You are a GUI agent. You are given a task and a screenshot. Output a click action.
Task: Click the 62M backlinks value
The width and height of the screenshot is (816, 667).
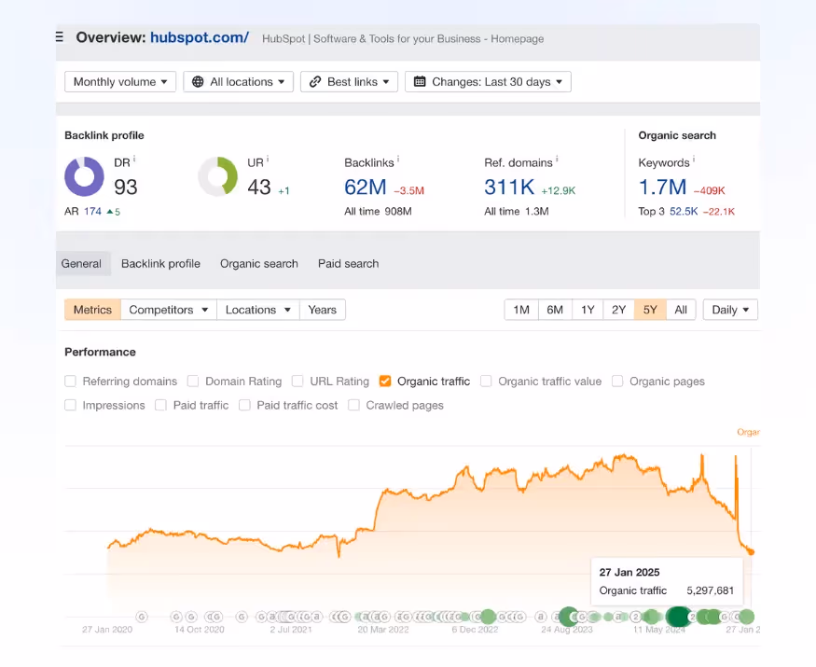point(366,187)
